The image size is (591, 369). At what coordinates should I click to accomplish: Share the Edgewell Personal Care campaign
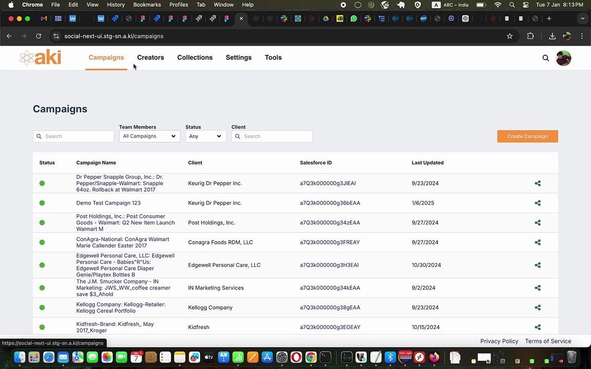pos(538,265)
